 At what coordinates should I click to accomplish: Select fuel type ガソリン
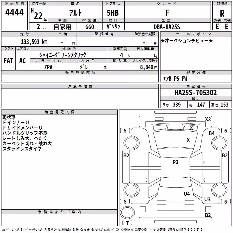(113, 27)
